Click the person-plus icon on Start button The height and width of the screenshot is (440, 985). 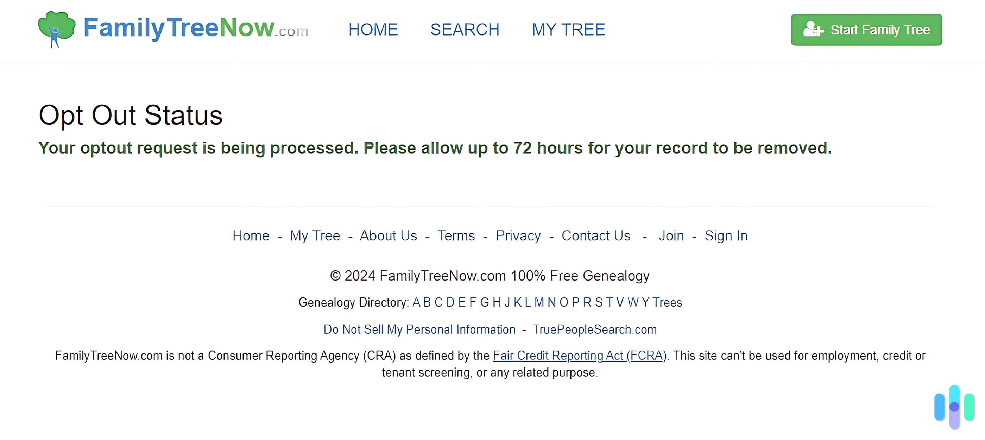pyautogui.click(x=812, y=30)
